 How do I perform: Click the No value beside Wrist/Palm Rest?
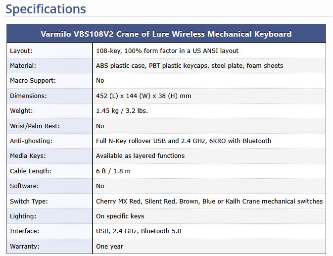(100, 126)
